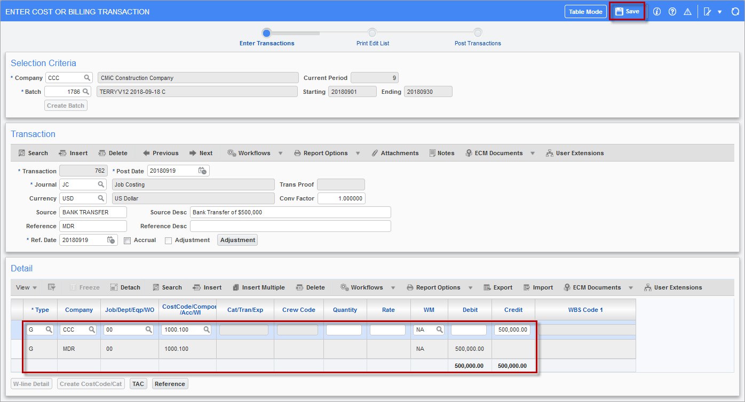Viewport: 745px width, 402px height.
Task: Open Company lookup magnifier in Selection Criteria
Action: [87, 78]
